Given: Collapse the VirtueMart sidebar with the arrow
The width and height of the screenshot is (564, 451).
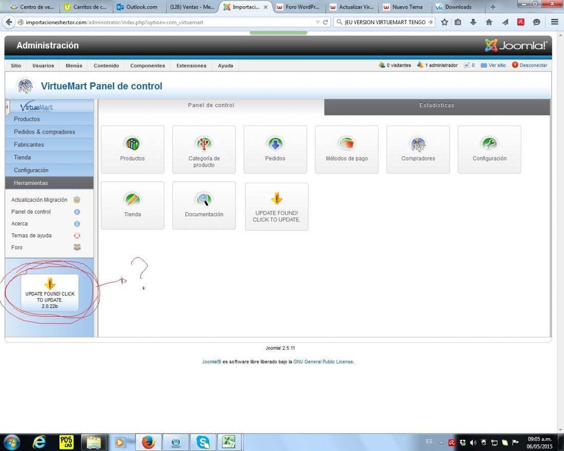Looking at the screenshot, I should pyautogui.click(x=7, y=108).
